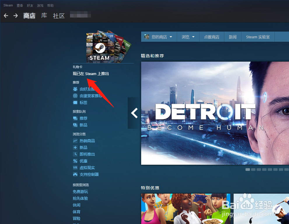
Task: Go back with the left arrow button
Action: 6,16
